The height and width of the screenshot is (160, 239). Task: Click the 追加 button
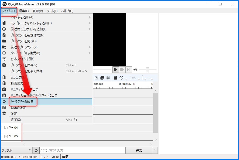coord(139,150)
